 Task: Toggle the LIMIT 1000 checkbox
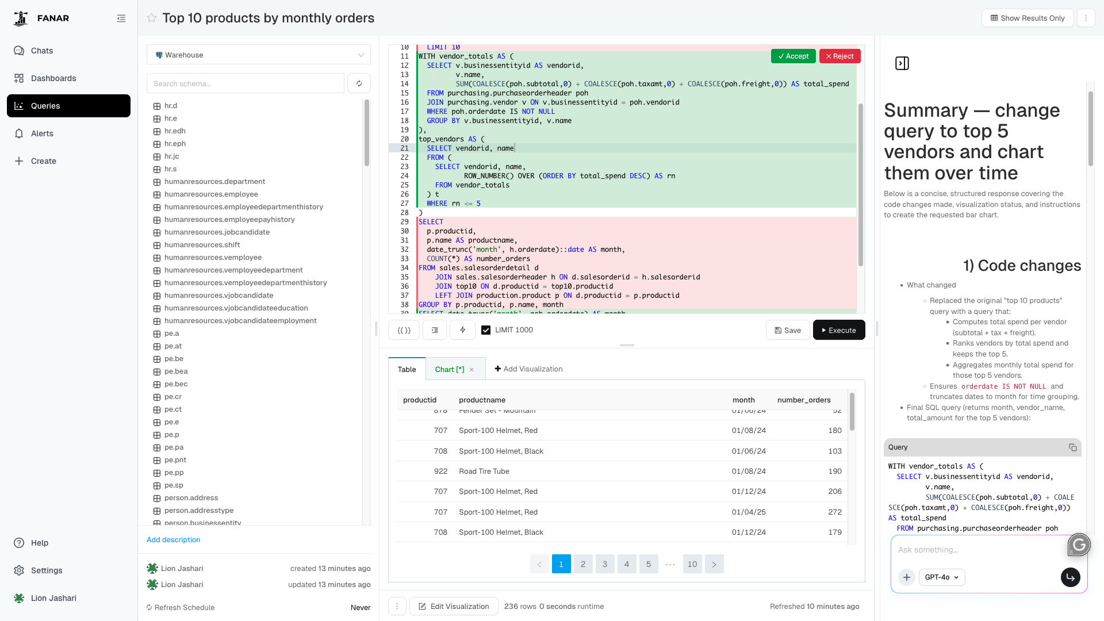click(x=486, y=330)
